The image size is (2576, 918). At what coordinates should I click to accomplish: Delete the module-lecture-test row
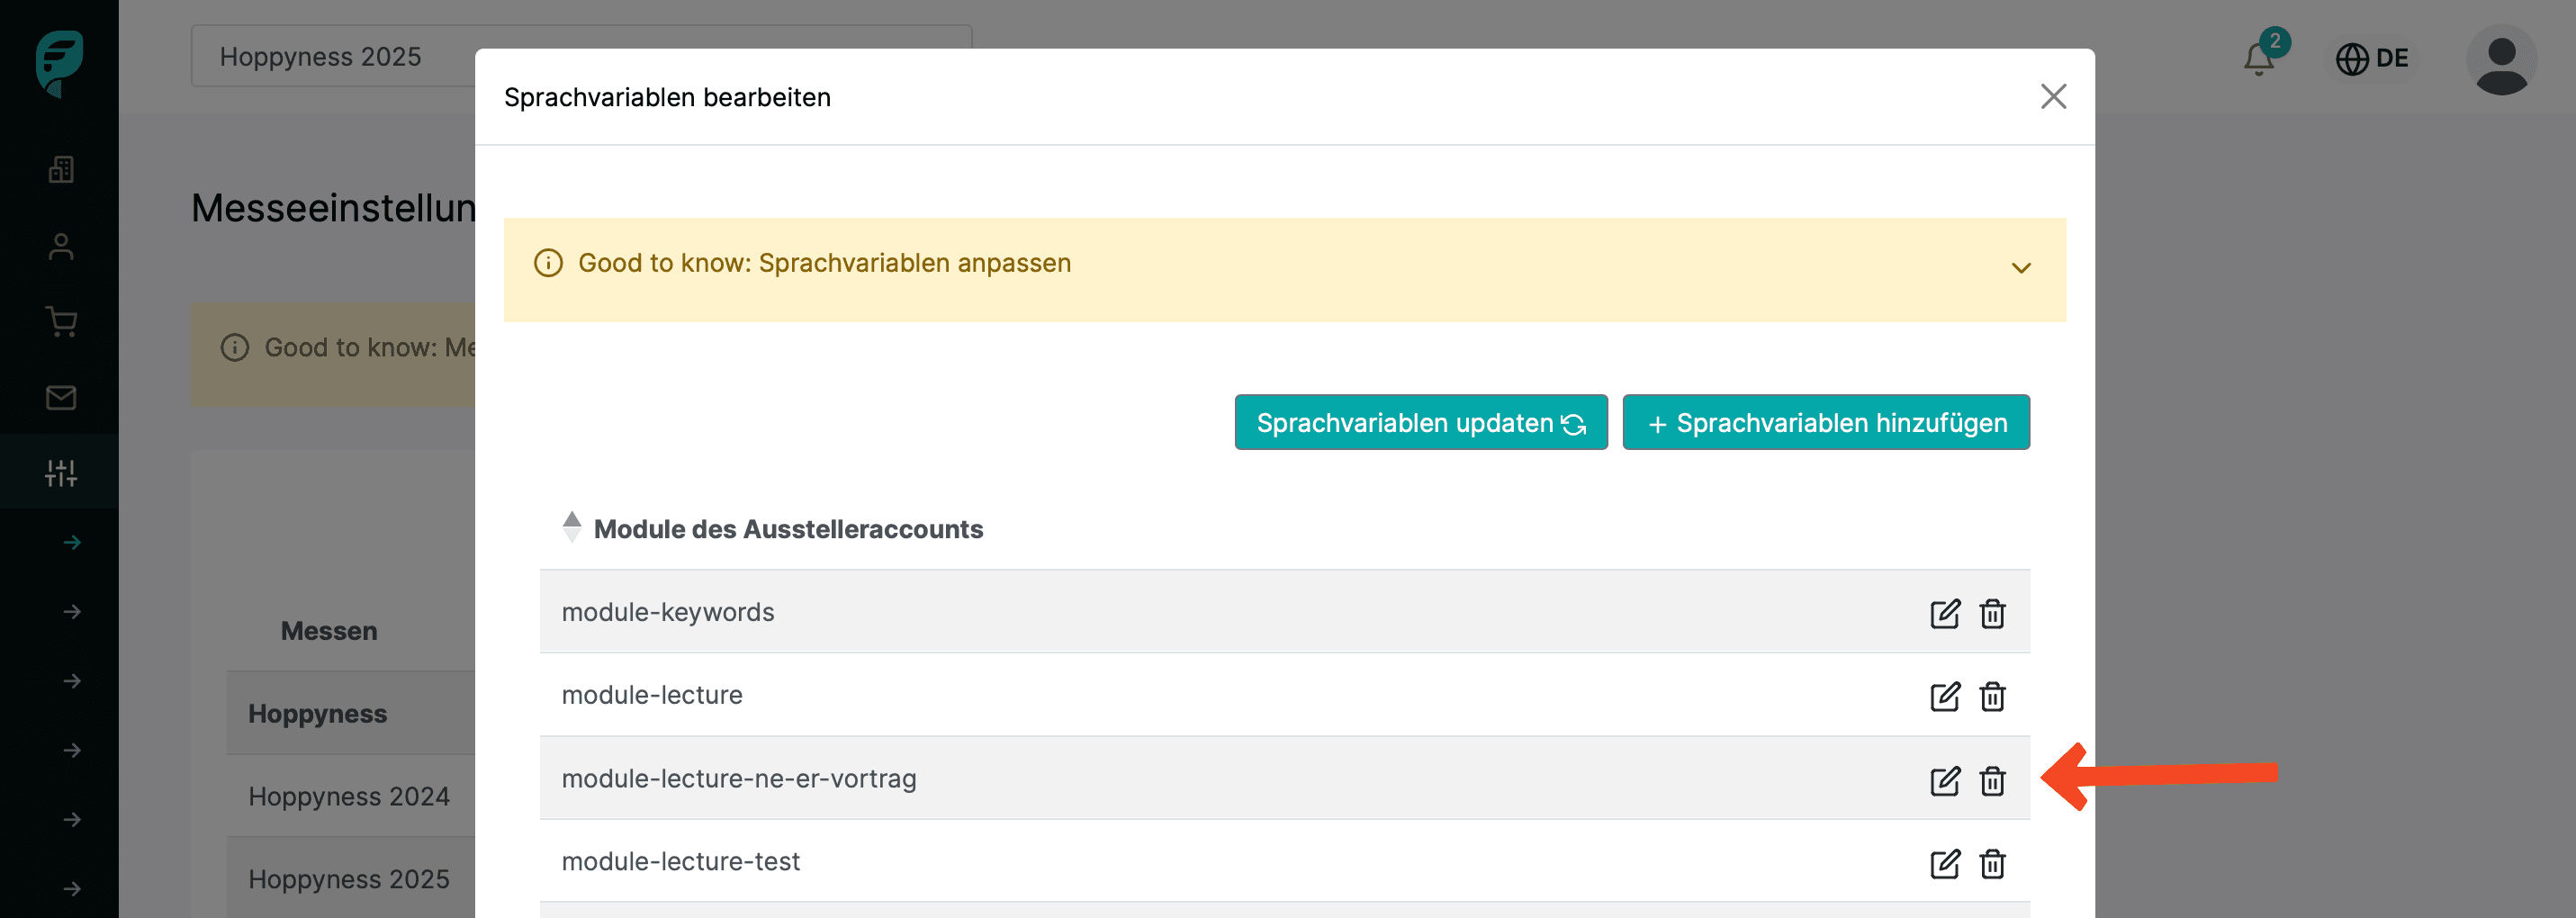[x=1992, y=863]
